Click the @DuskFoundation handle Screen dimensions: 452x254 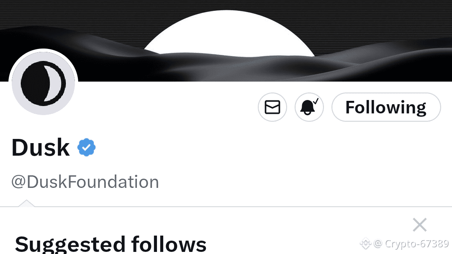[x=85, y=182]
